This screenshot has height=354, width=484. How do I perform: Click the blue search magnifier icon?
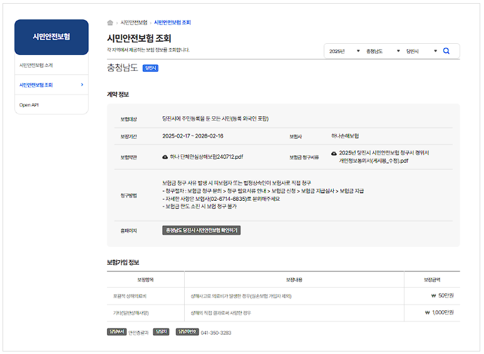446,51
